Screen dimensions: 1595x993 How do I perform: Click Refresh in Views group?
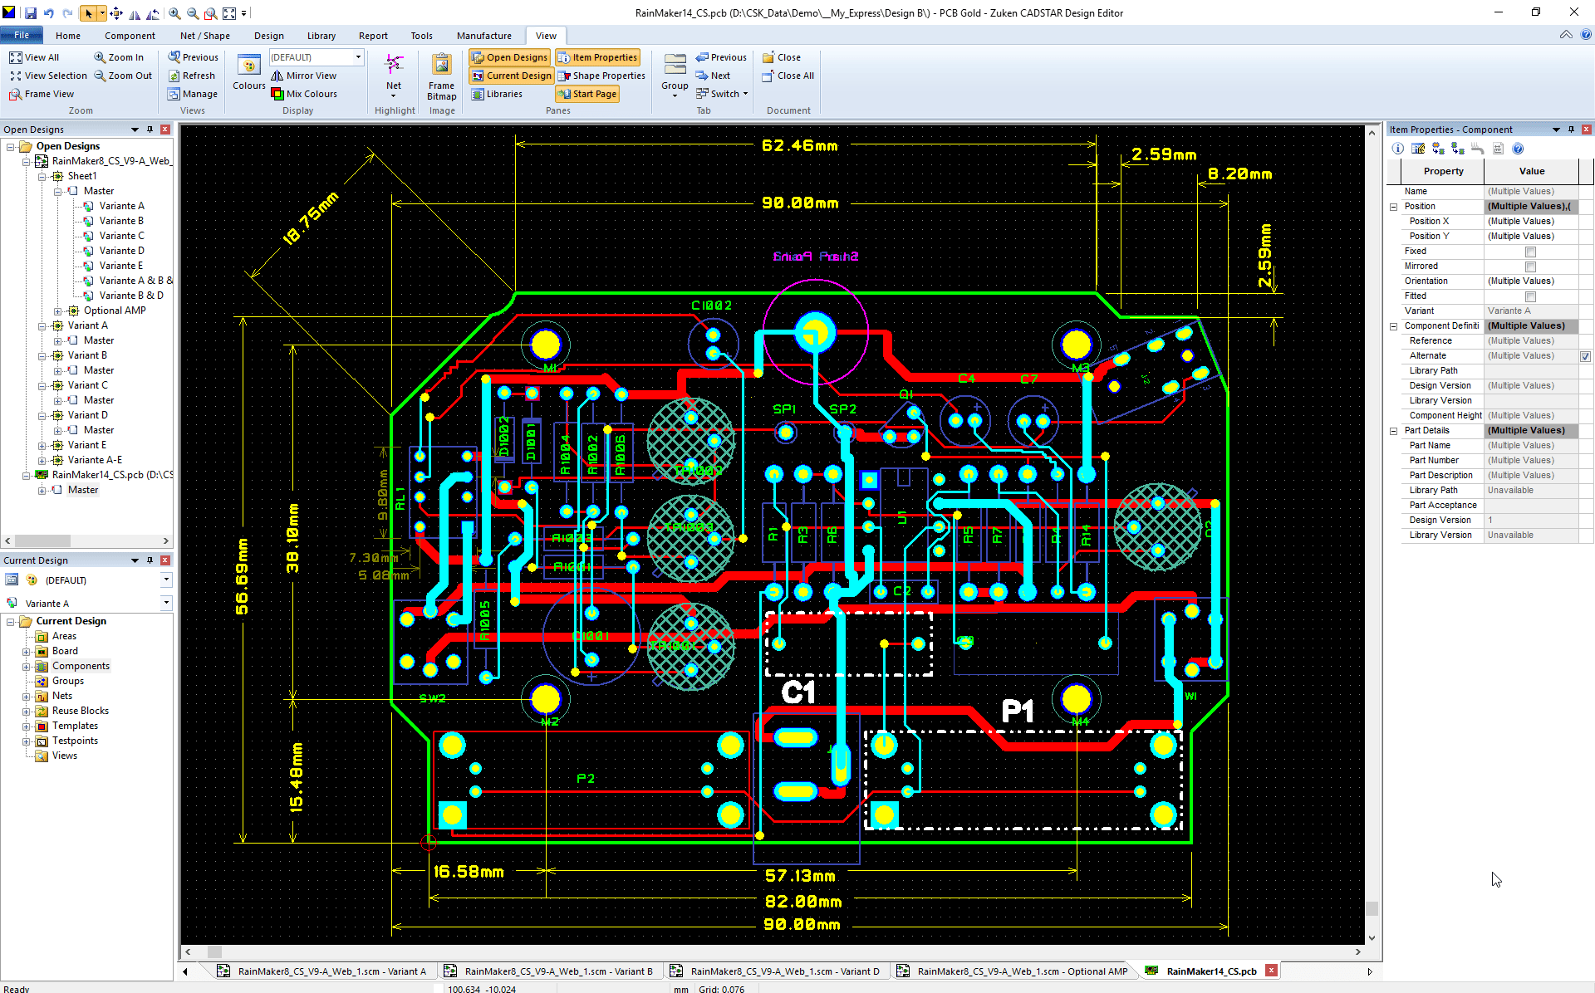point(192,76)
